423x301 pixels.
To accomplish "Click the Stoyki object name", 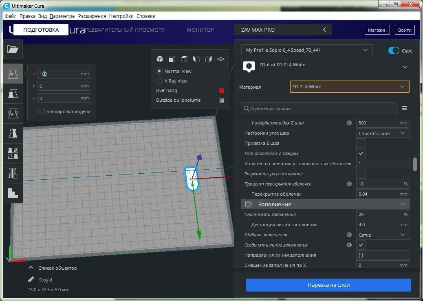I will pos(45,280).
